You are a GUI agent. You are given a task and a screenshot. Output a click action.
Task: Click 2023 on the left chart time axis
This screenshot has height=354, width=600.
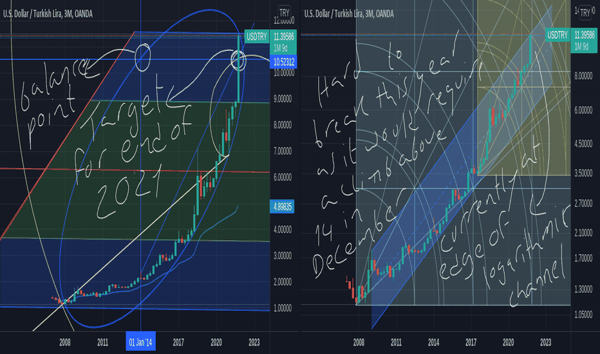click(254, 342)
